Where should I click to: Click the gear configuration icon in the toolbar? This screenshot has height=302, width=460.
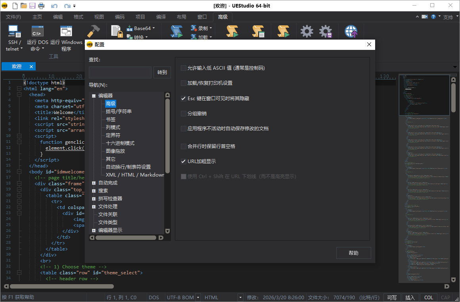(306, 31)
